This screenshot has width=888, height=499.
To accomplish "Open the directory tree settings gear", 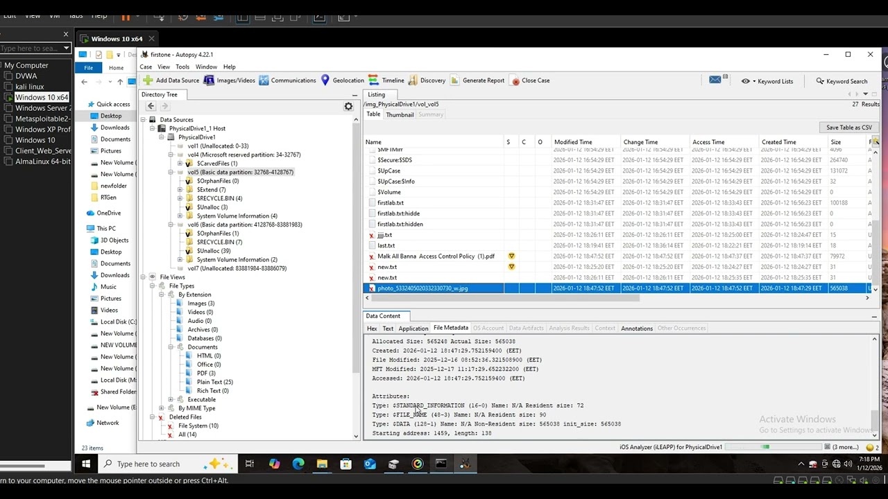I will [x=348, y=106].
